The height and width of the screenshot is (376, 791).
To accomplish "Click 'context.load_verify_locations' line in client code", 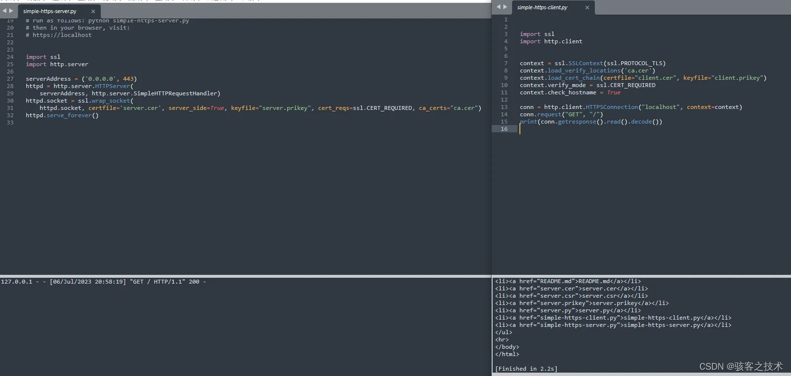I will coord(587,71).
